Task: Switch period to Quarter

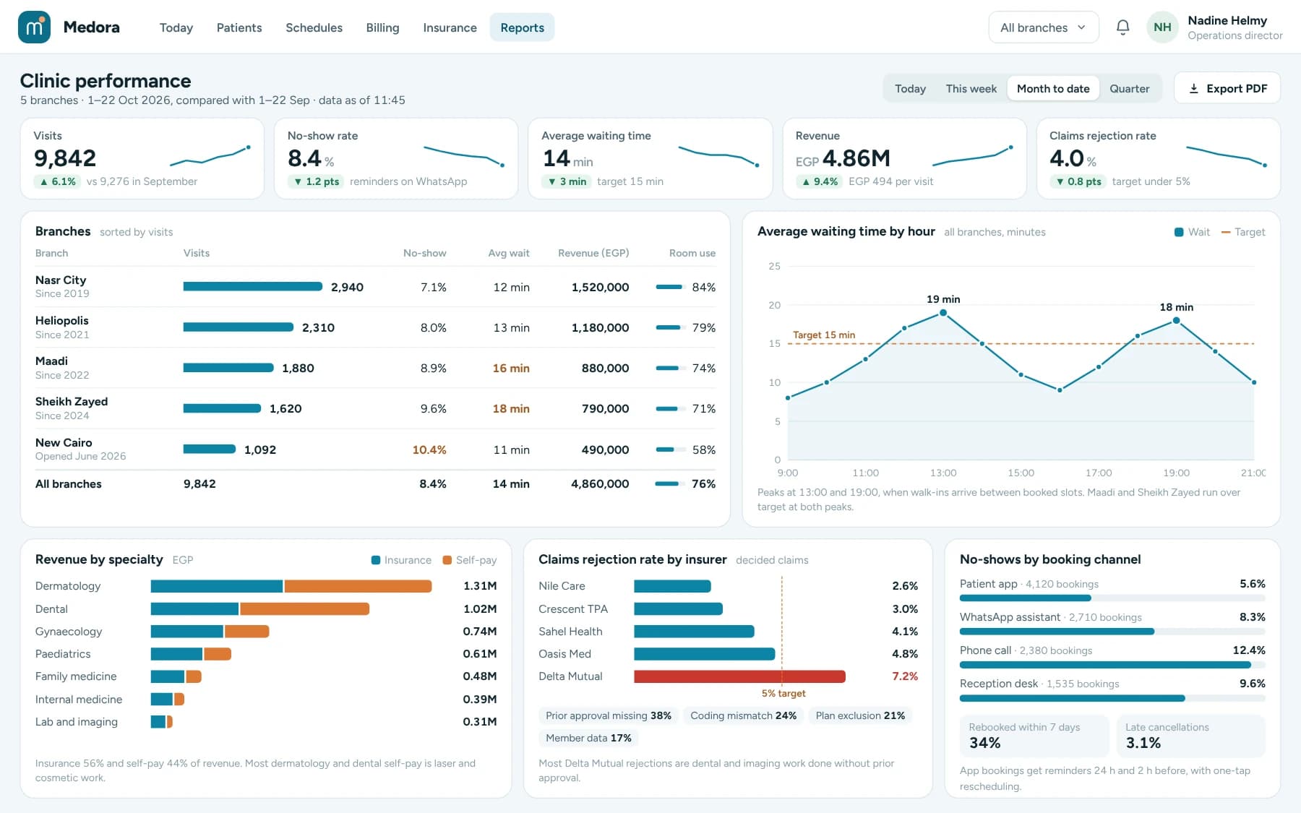Action: click(1129, 88)
